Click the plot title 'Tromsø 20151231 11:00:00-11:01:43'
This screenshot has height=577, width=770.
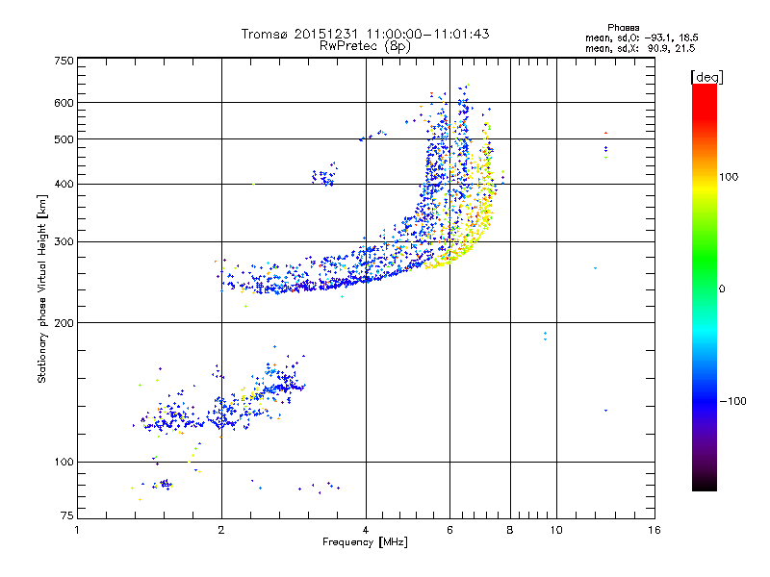365,34
